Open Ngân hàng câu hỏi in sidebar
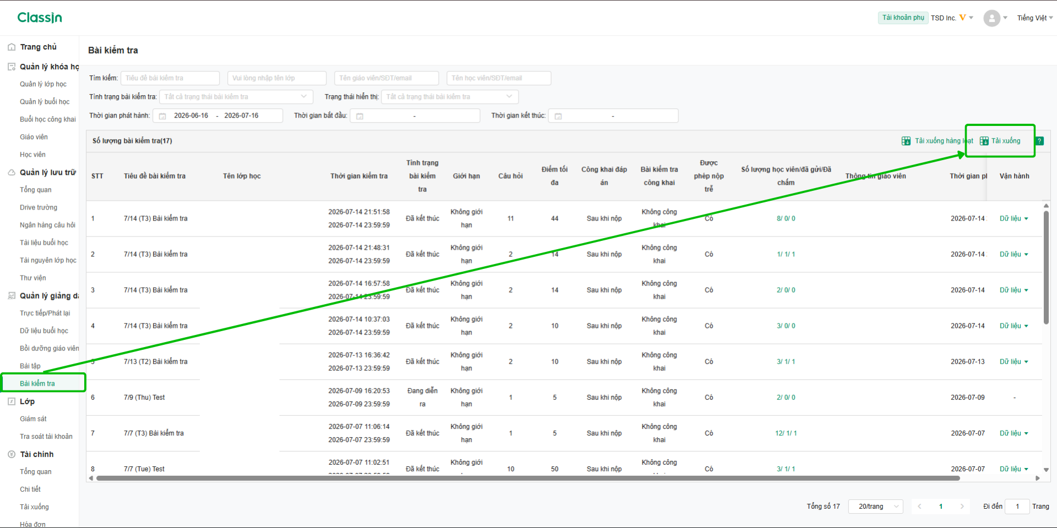The image size is (1057, 528). (47, 225)
